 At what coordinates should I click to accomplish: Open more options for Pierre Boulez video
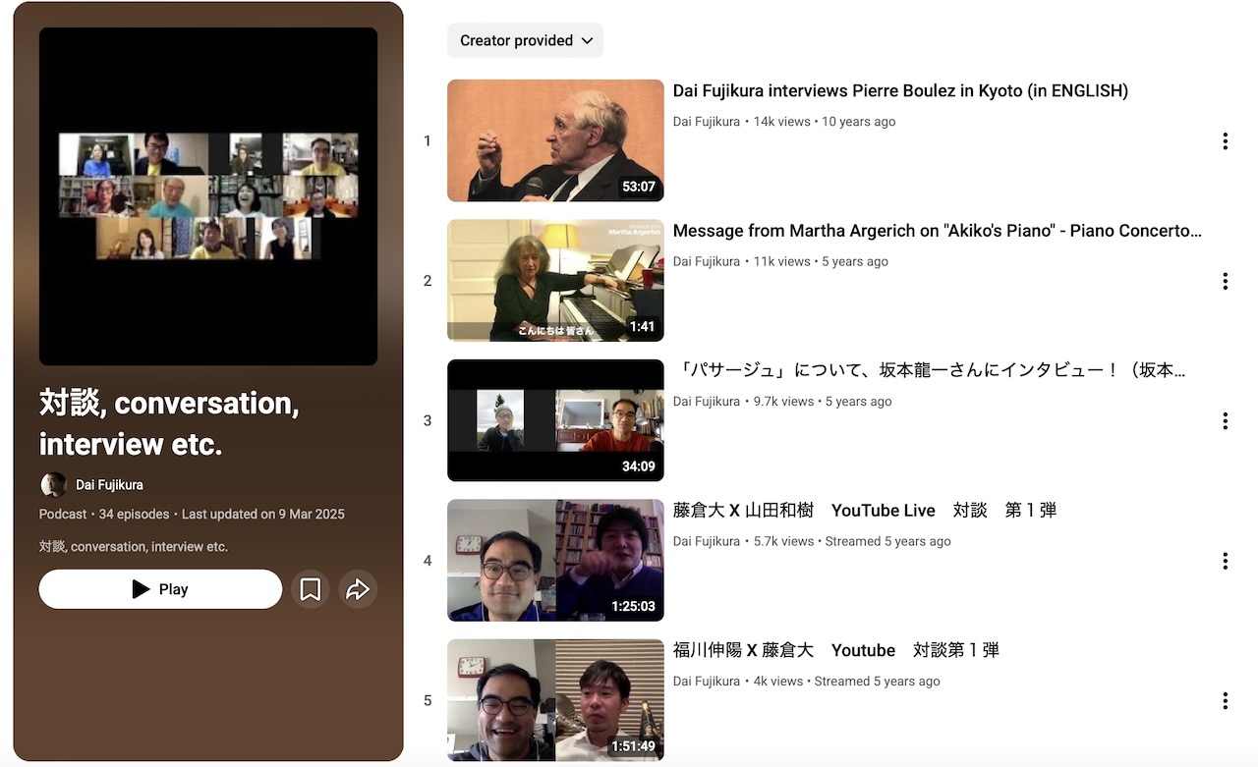click(x=1225, y=141)
